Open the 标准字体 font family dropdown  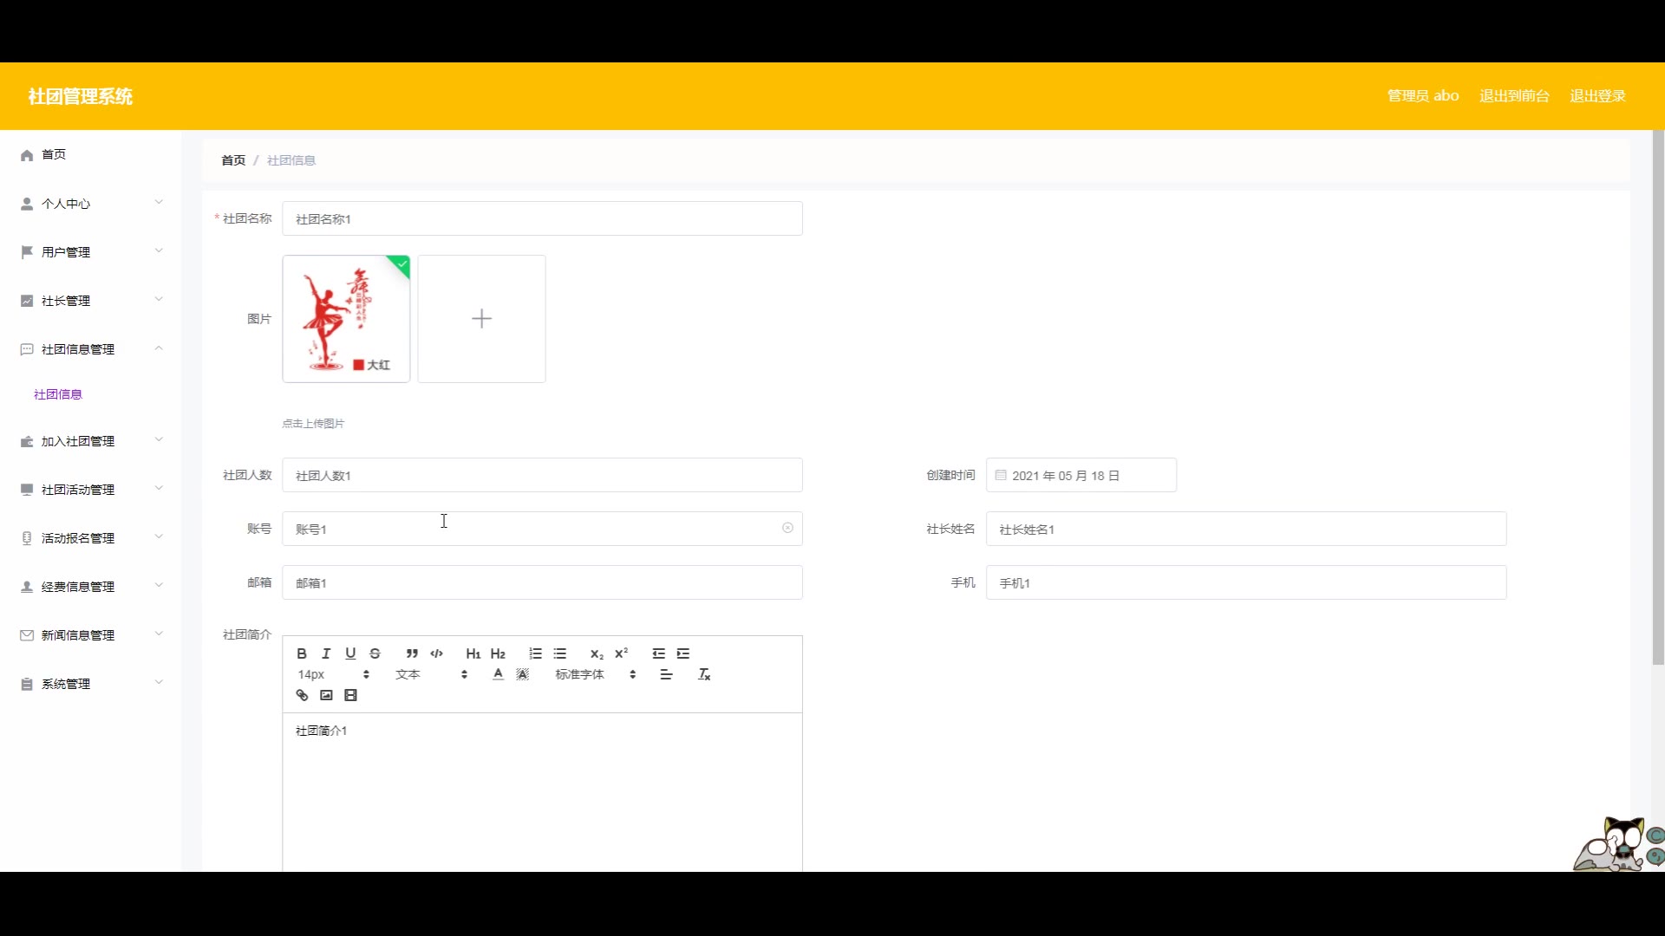[x=595, y=674]
